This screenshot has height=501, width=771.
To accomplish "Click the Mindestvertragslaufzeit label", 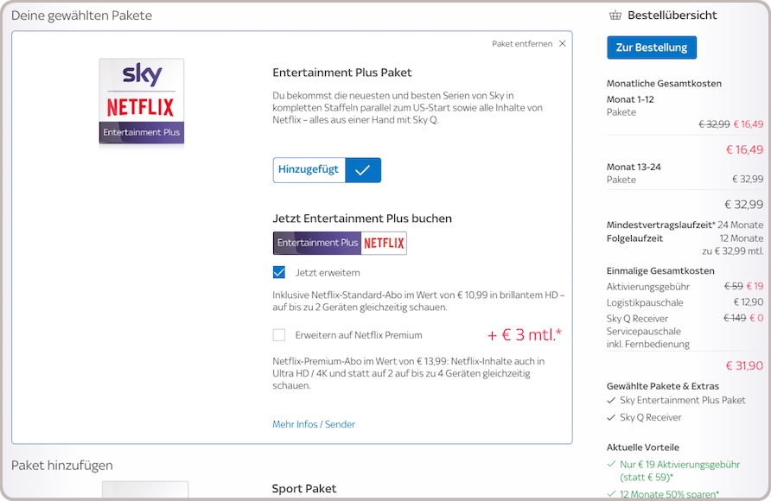I will (661, 225).
